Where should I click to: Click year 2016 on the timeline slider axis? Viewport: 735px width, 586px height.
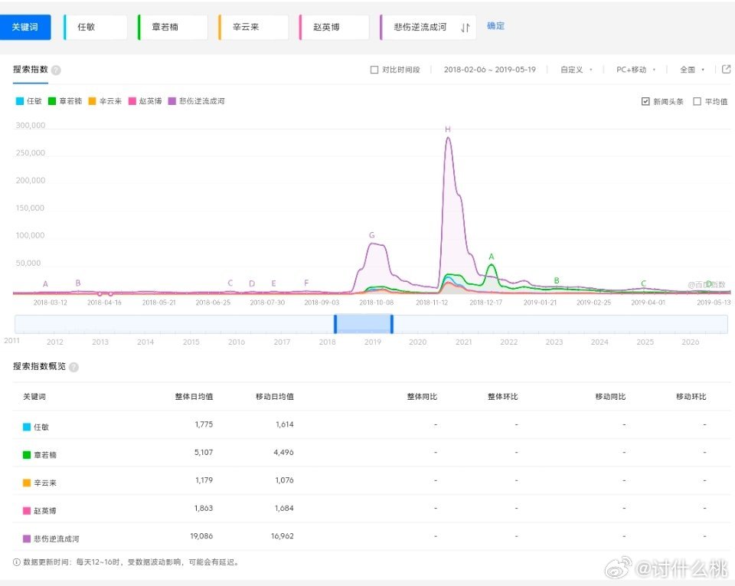(237, 342)
